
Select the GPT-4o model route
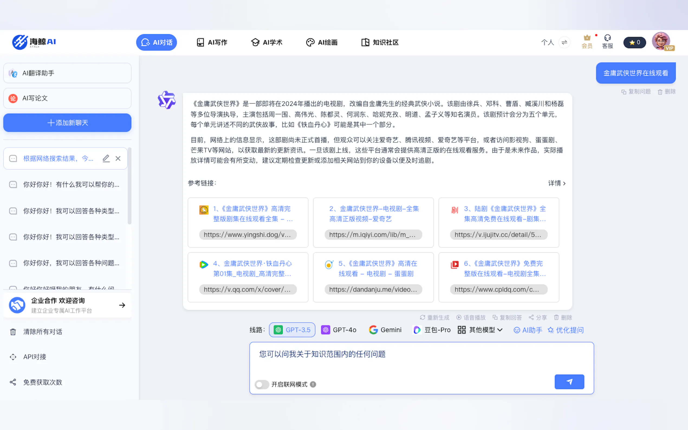click(339, 330)
